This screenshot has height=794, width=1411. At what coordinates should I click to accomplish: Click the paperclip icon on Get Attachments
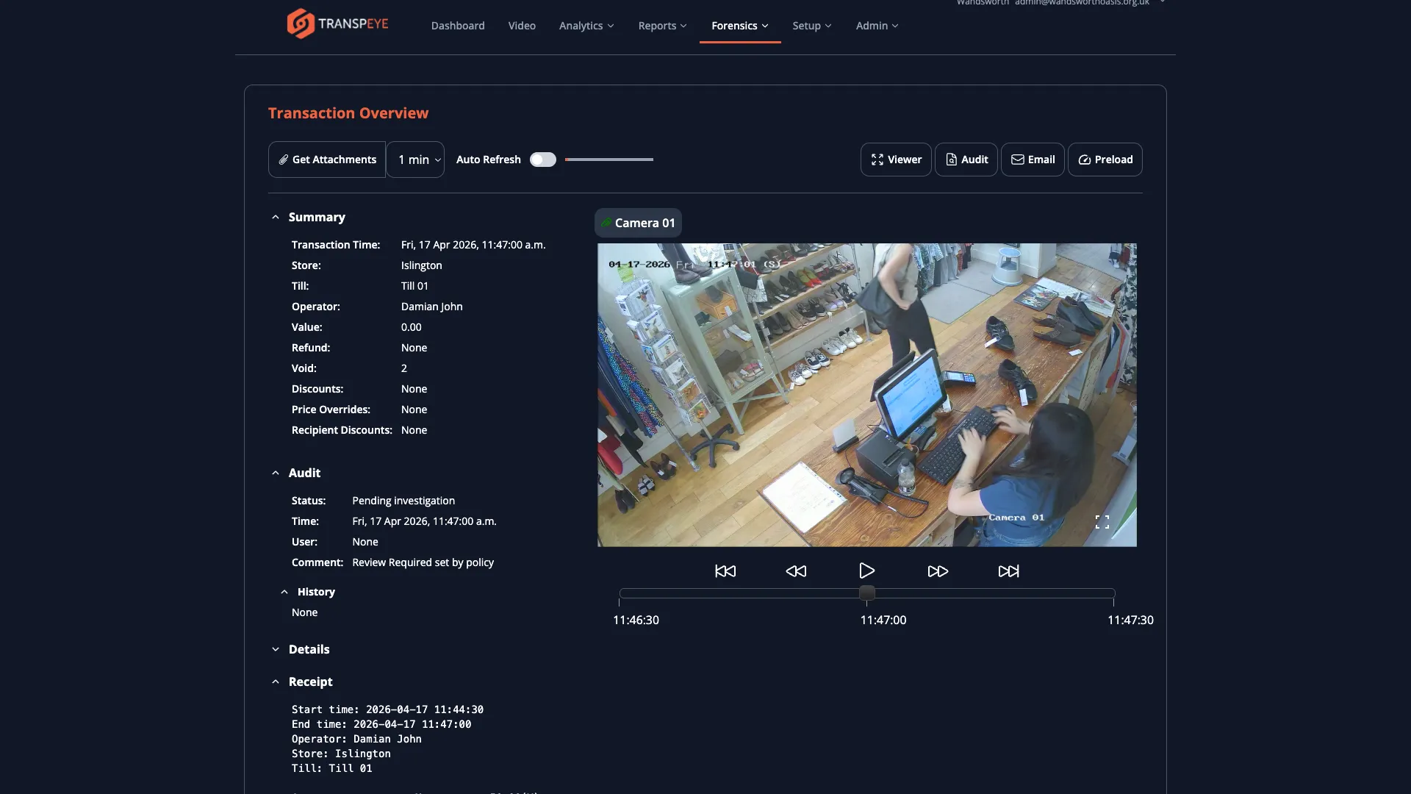tap(284, 160)
